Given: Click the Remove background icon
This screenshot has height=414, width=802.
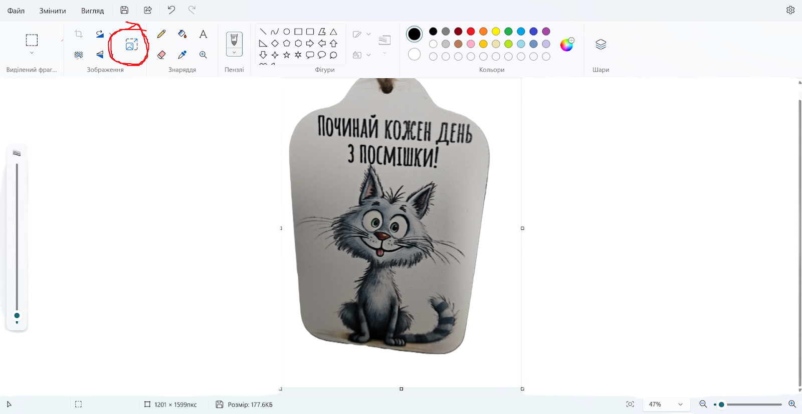Looking at the screenshot, I should (x=79, y=55).
